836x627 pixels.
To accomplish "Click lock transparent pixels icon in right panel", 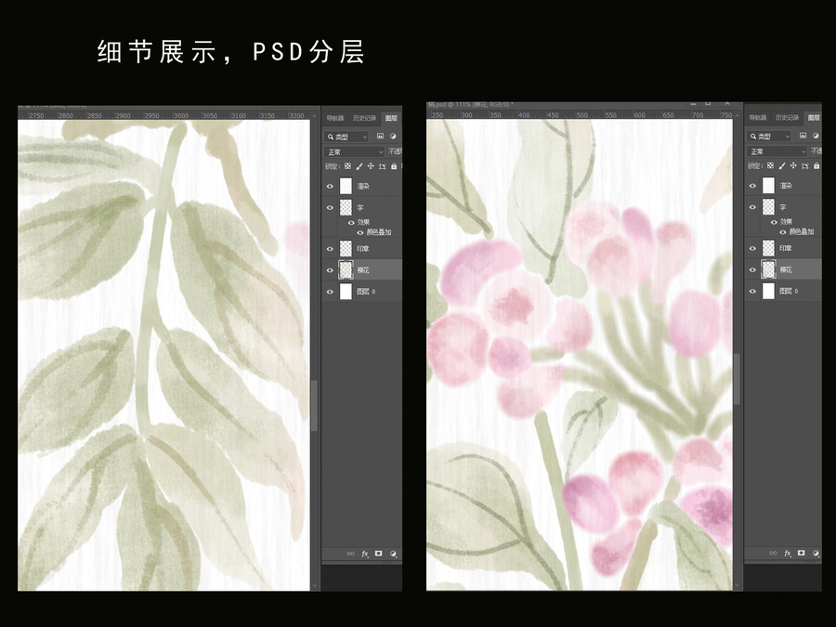I will [770, 166].
